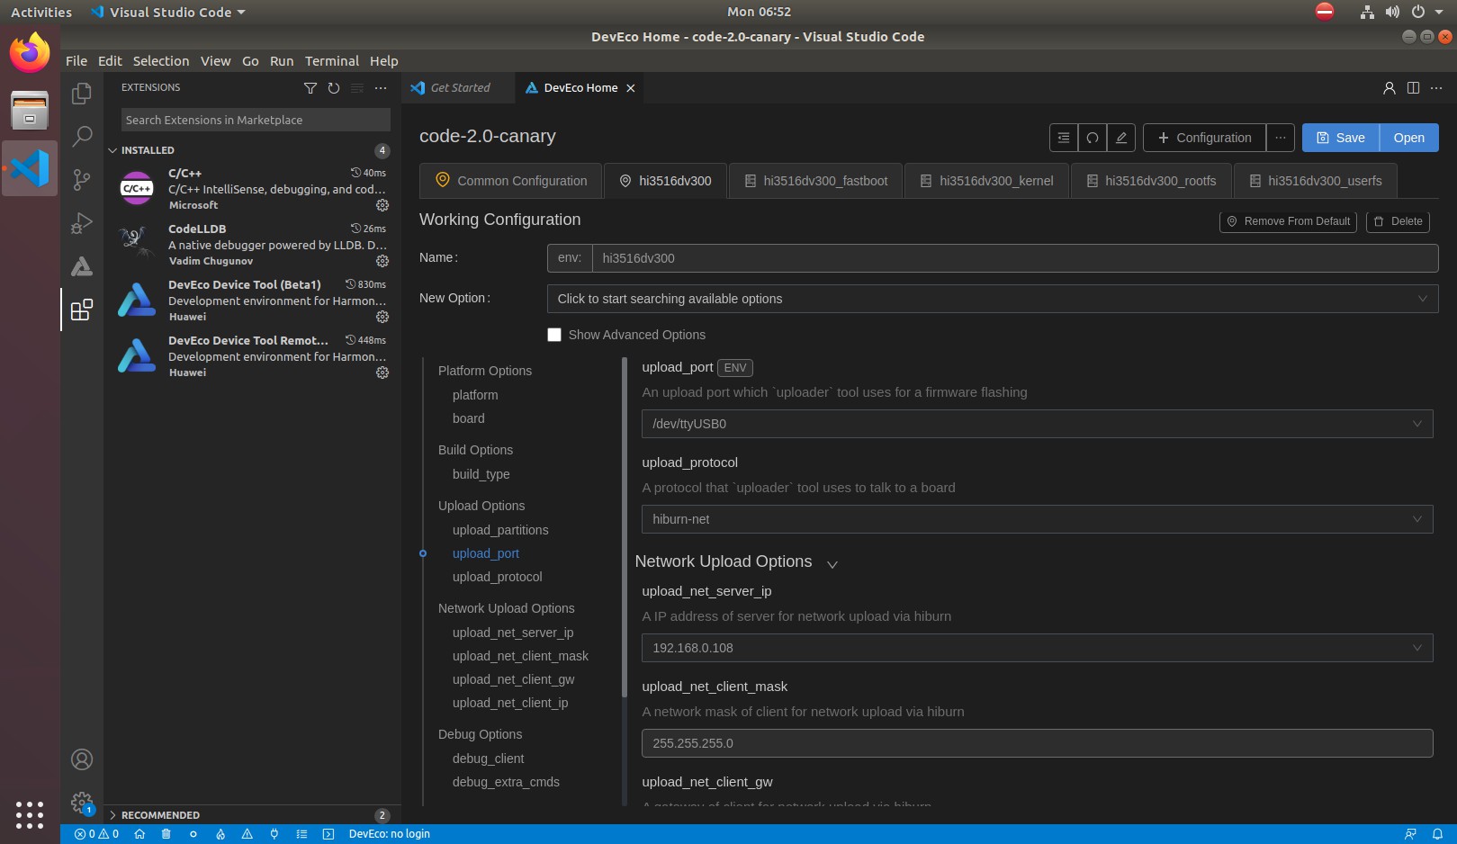This screenshot has width=1457, height=844.
Task: Open the Run and Debug view
Action: [x=82, y=222]
